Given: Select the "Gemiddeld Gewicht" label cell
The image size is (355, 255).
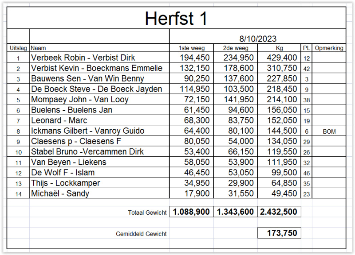Looking at the screenshot, I should 141,234.
